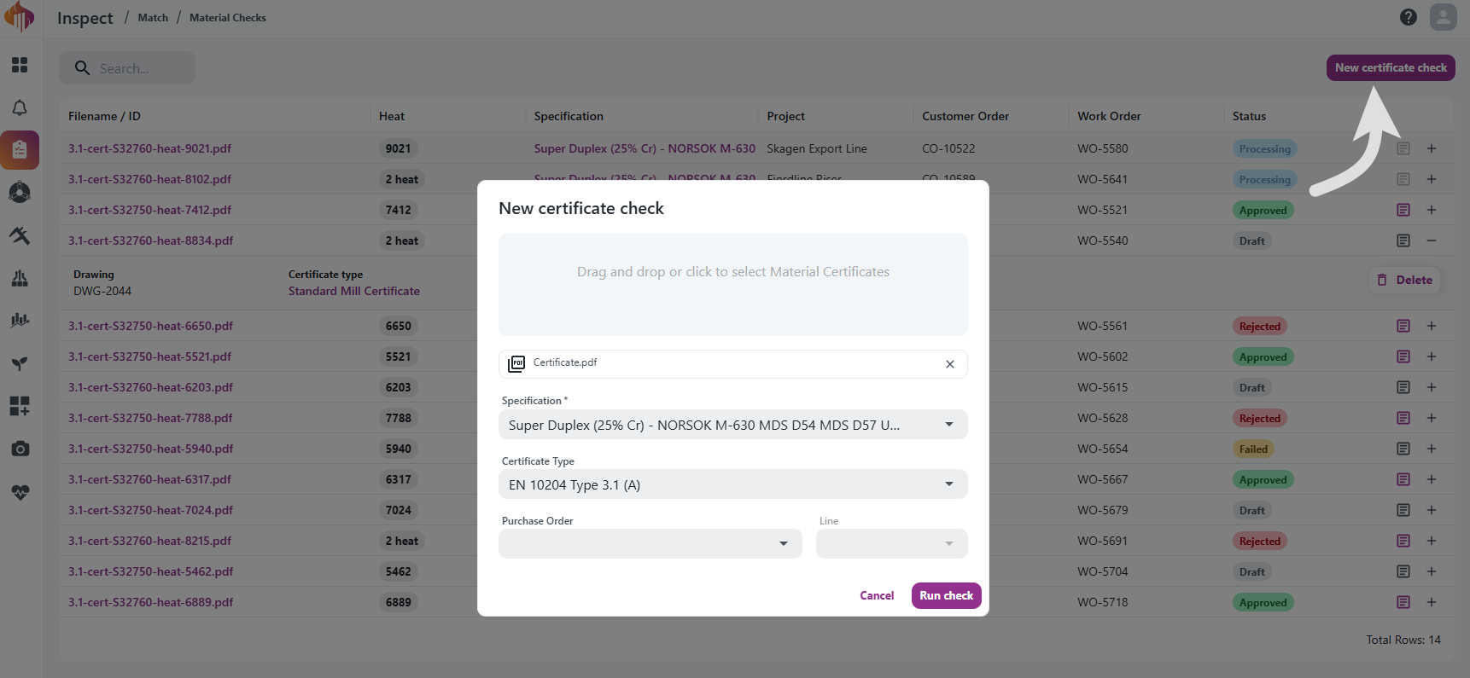
Task: Sort by Status column header
Action: tap(1249, 116)
